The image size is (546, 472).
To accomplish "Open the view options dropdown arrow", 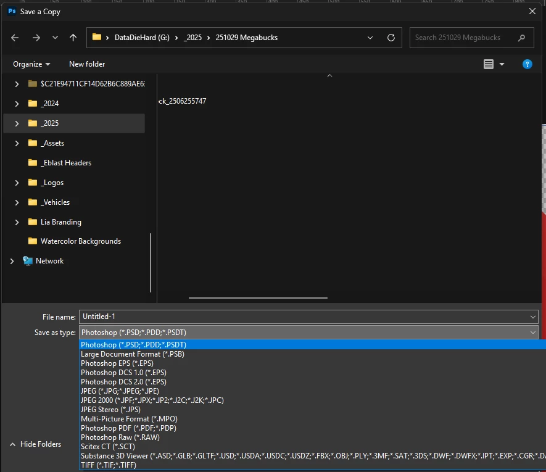I will click(x=502, y=64).
